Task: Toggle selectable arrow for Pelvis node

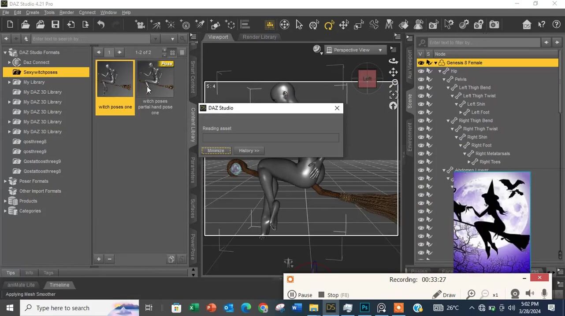Action: (429, 79)
